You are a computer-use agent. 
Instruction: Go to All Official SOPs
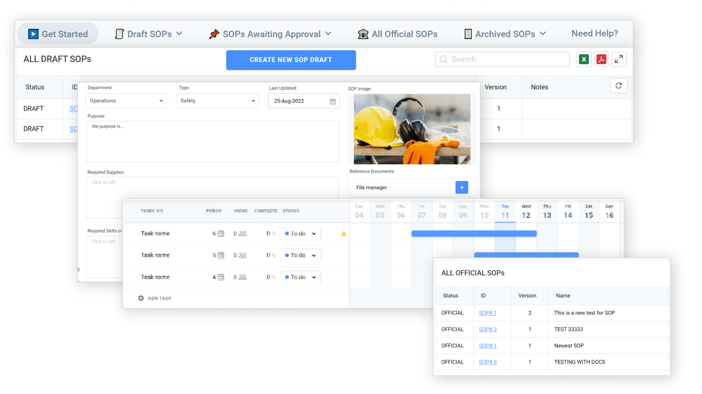[x=398, y=34]
